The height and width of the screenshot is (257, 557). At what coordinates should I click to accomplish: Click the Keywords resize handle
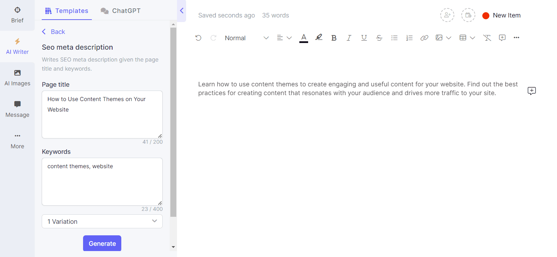coord(160,203)
